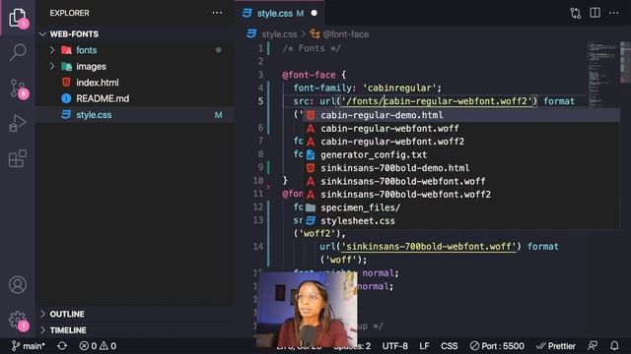Click style.css breadcrumb item
The width and height of the screenshot is (631, 354).
[x=272, y=34]
